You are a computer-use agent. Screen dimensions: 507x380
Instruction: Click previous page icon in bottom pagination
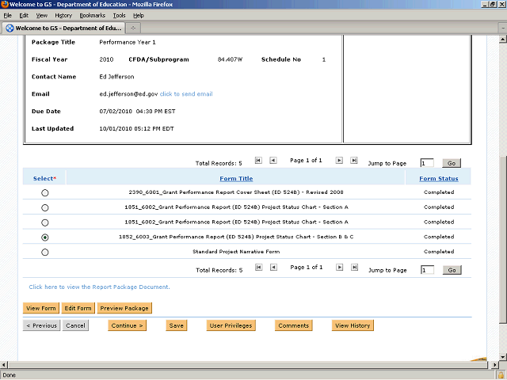pyautogui.click(x=273, y=268)
